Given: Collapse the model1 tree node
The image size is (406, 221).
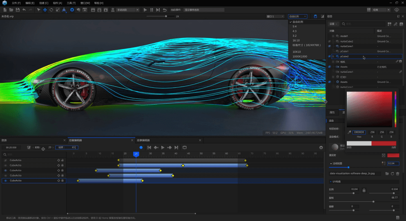Looking at the screenshot, I should point(333,36).
